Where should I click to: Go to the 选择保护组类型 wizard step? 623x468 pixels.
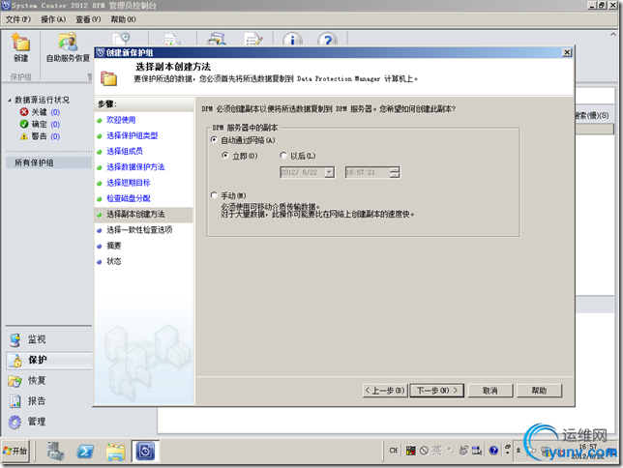[132, 136]
